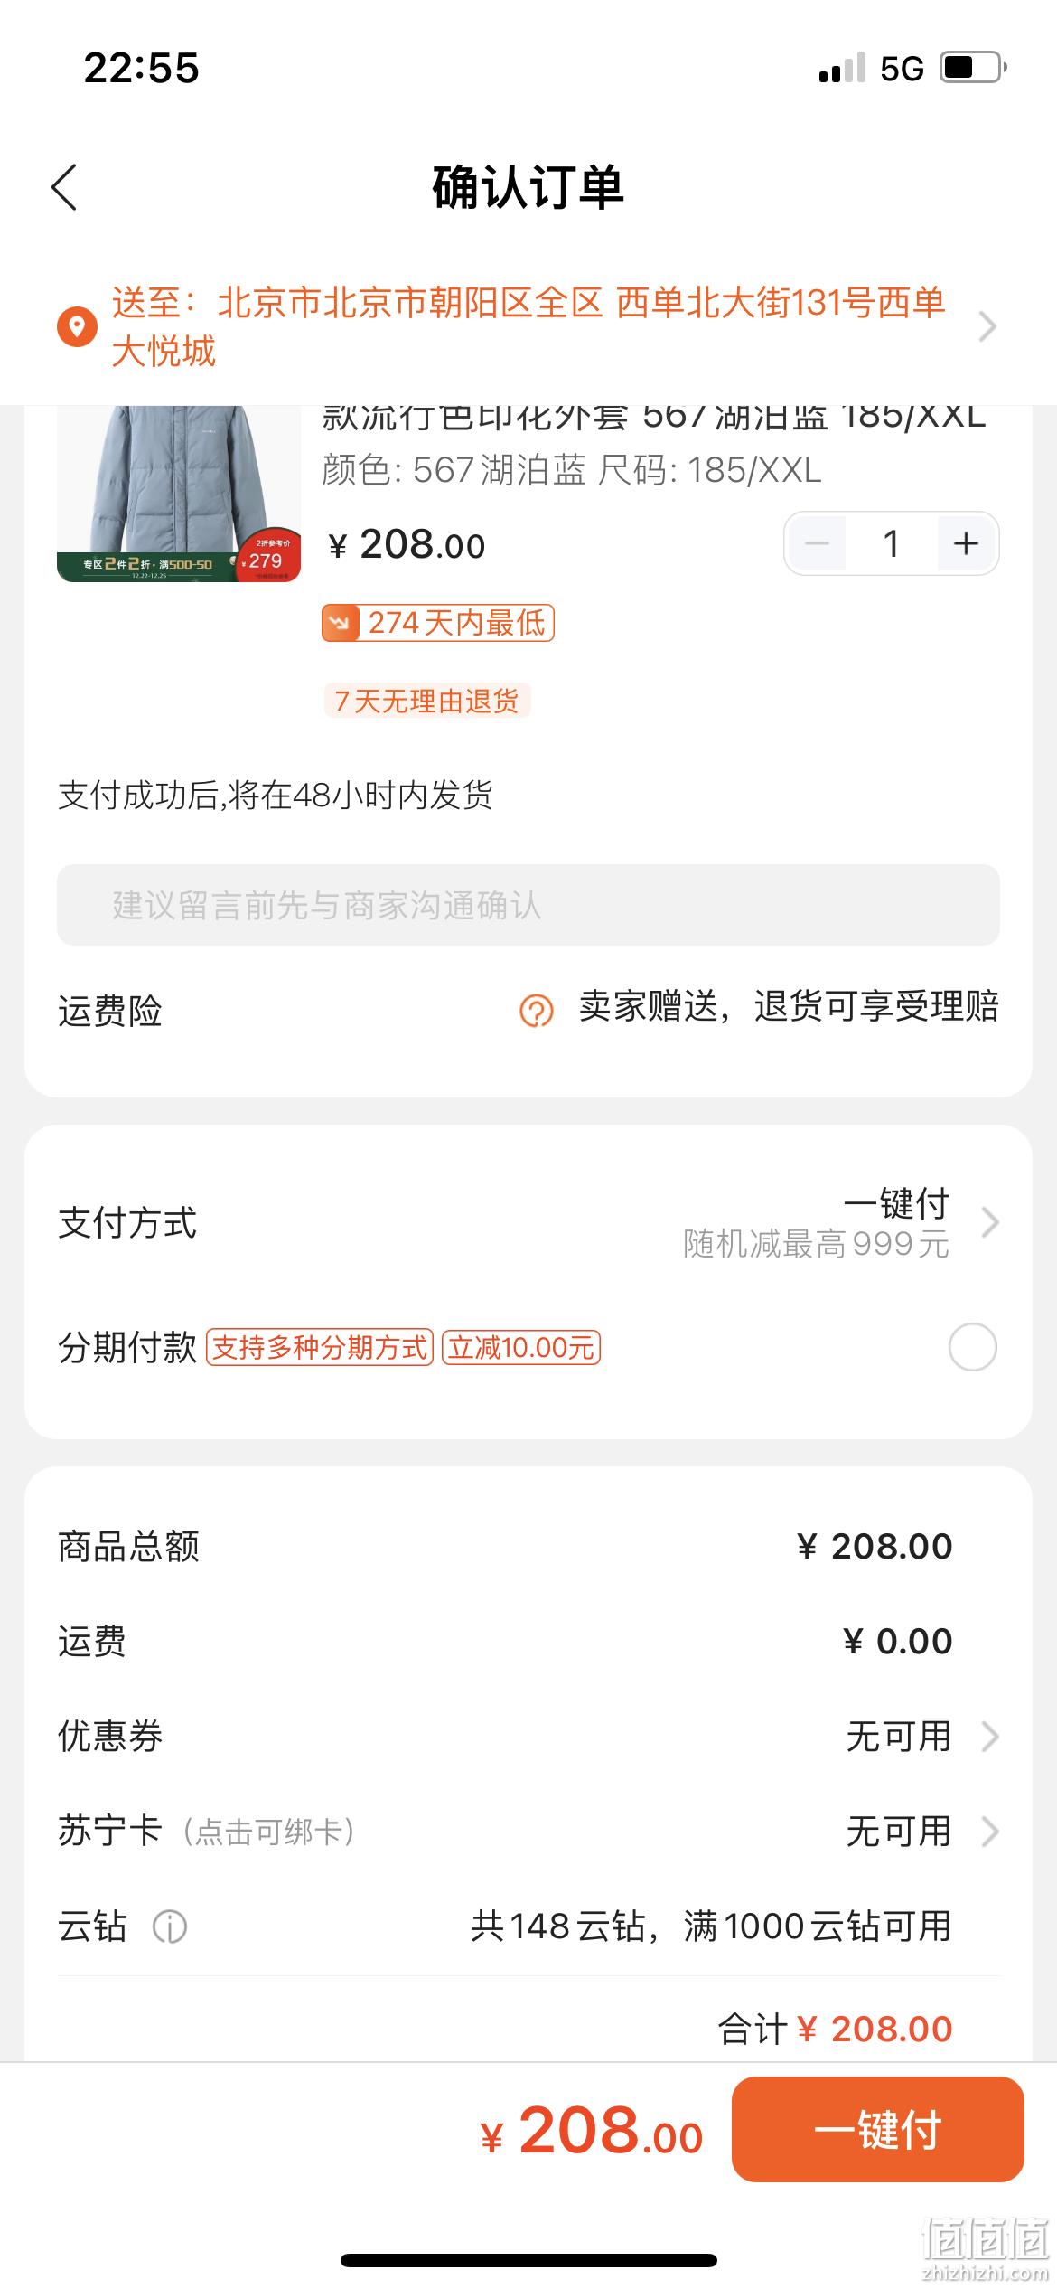Enable the 分期付款 installment radio button
Viewport: 1057px width, 2289px height.
pos(973,1347)
